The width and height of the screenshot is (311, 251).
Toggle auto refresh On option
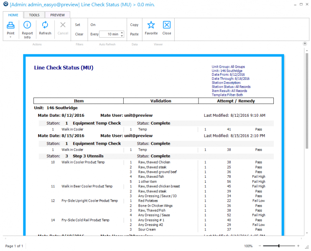tap(93, 25)
